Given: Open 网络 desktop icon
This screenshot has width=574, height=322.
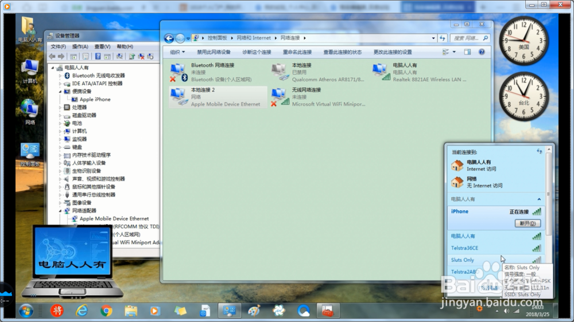Looking at the screenshot, I should pos(30,112).
